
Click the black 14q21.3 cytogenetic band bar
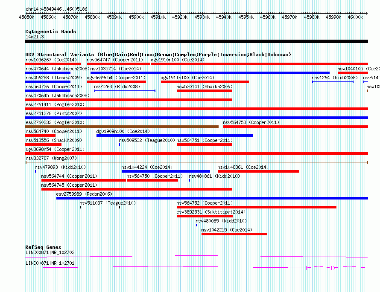pos(196,41)
